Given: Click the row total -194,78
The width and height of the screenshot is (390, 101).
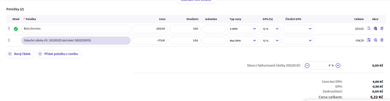Looking at the screenshot, I should click(359, 40).
